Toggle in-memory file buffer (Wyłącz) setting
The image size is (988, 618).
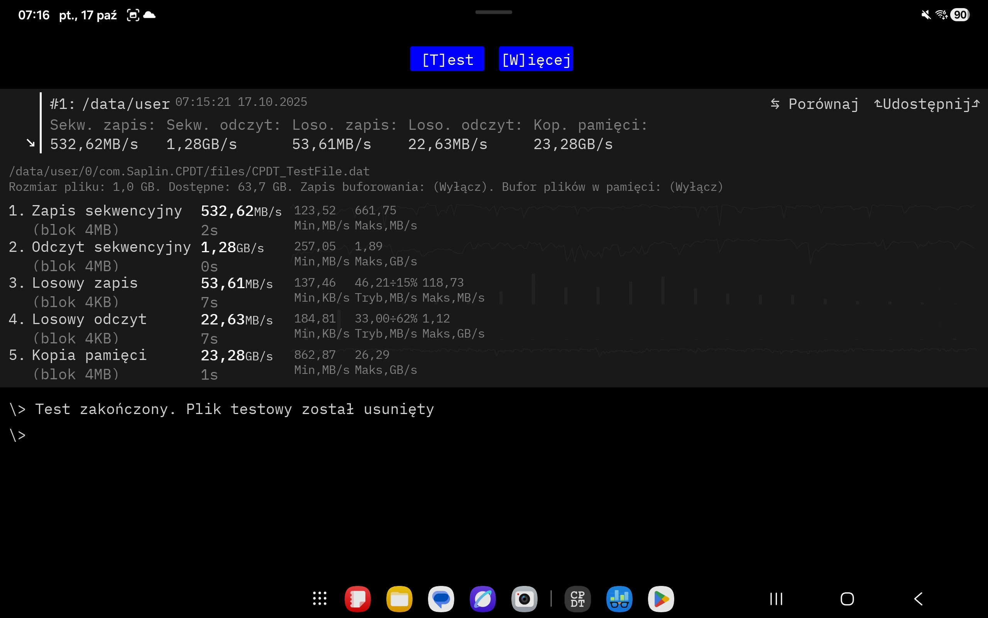pos(696,187)
